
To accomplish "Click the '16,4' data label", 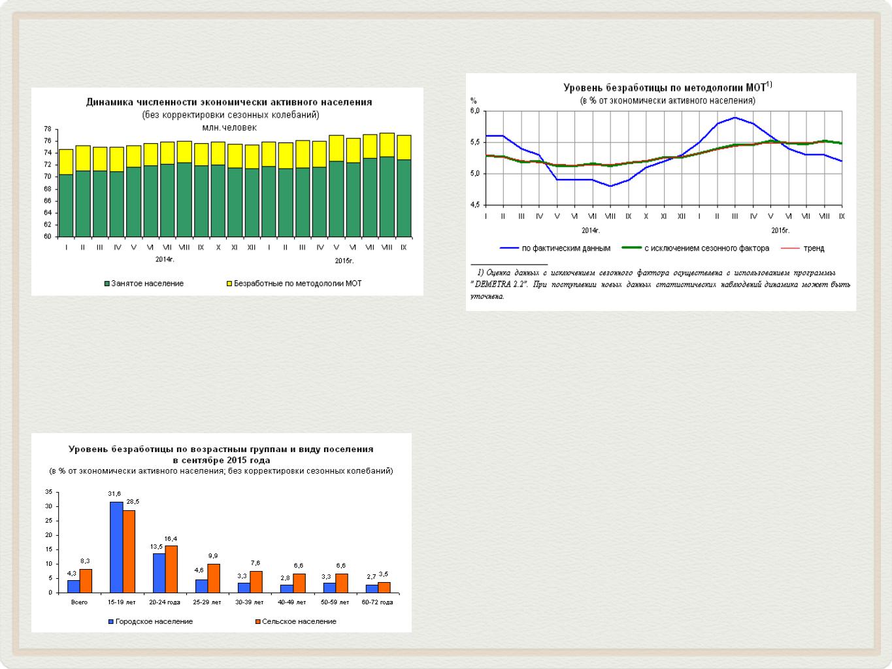I will coord(171,539).
